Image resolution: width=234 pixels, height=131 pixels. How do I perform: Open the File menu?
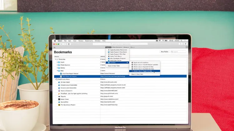pos(65,41)
